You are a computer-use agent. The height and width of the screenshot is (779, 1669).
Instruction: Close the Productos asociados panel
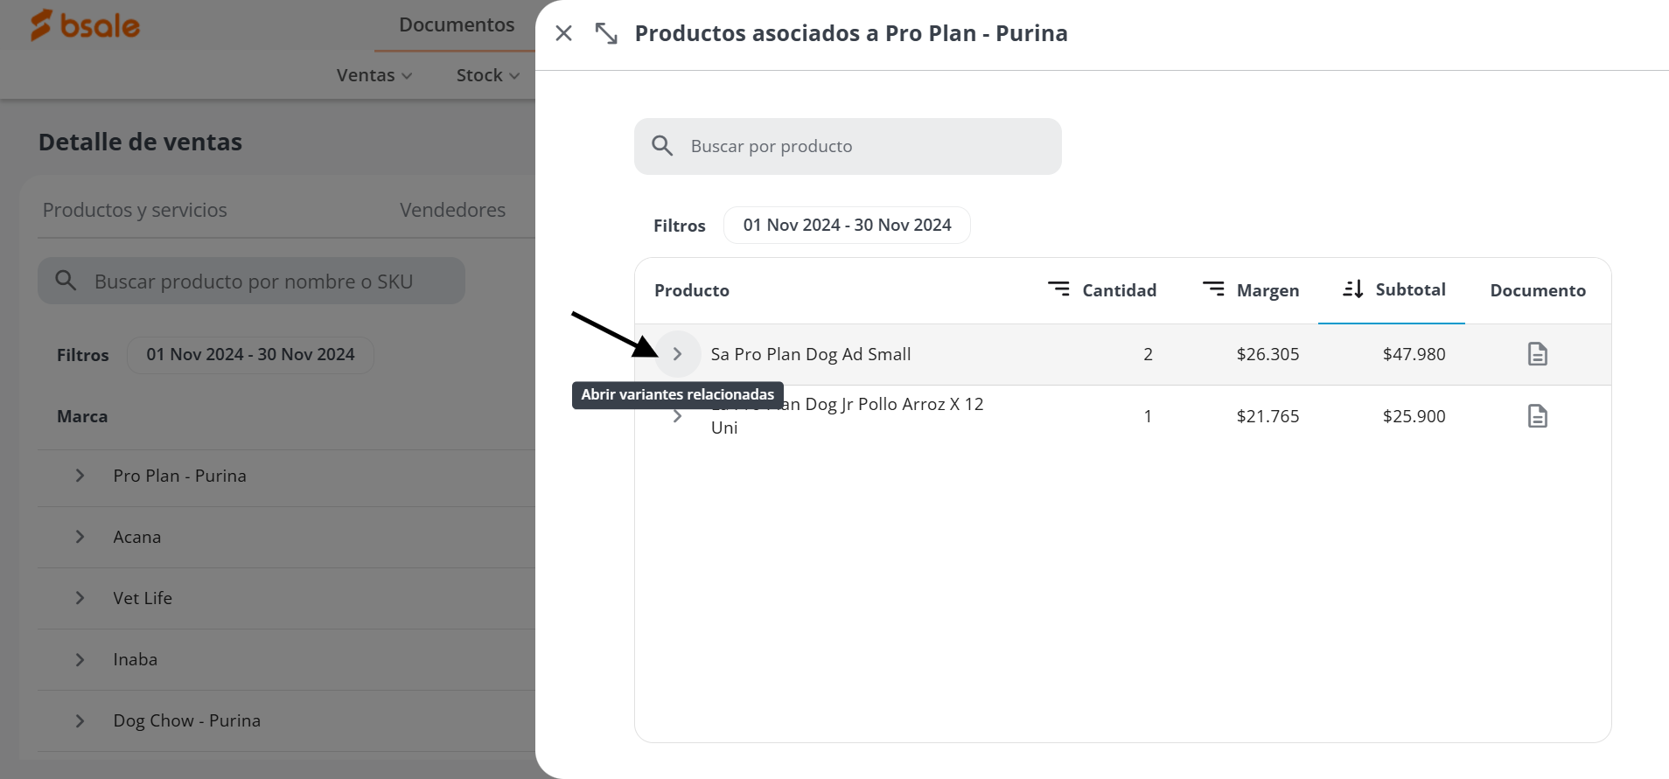(563, 33)
